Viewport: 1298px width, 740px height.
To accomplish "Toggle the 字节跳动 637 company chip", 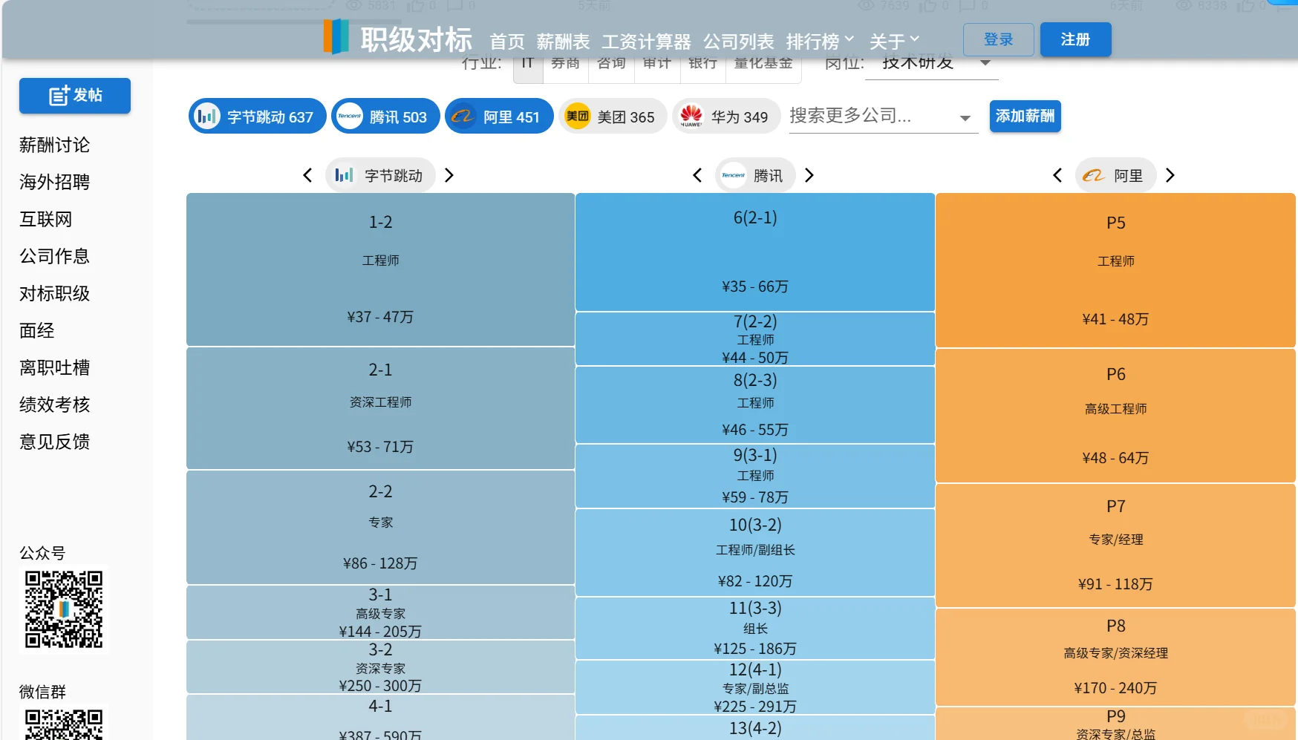I will pyautogui.click(x=257, y=117).
